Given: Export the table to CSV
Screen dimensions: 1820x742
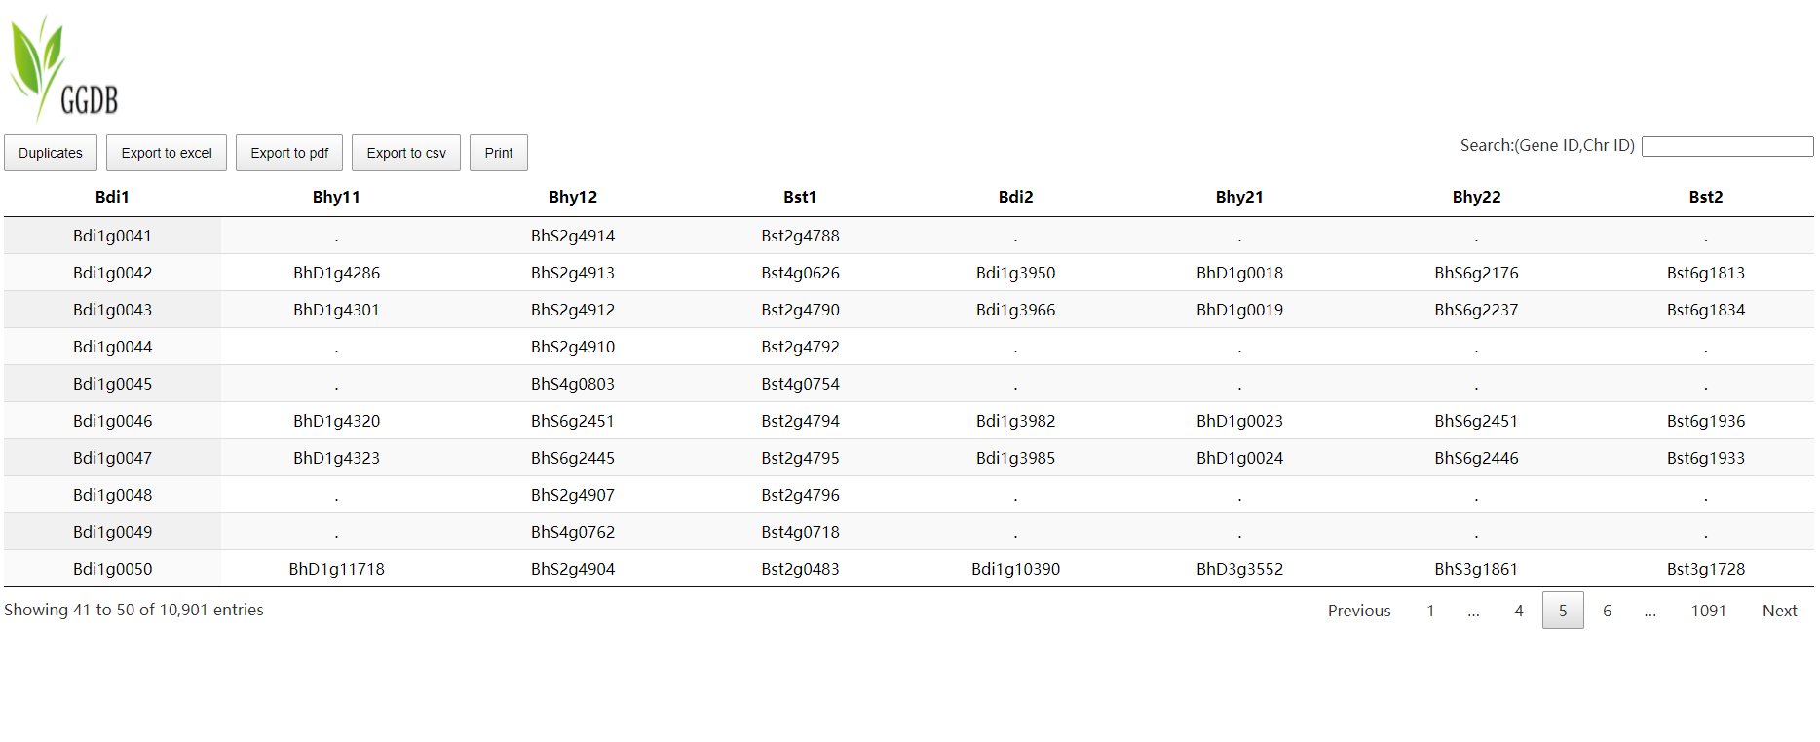Looking at the screenshot, I should [x=406, y=153].
